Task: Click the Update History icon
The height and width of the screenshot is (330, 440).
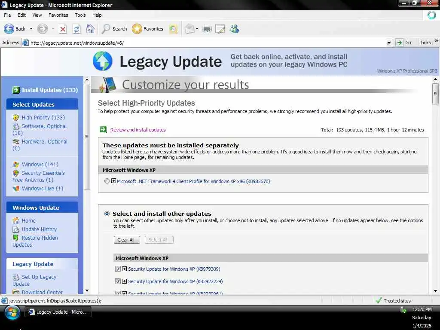Action: [x=16, y=229]
